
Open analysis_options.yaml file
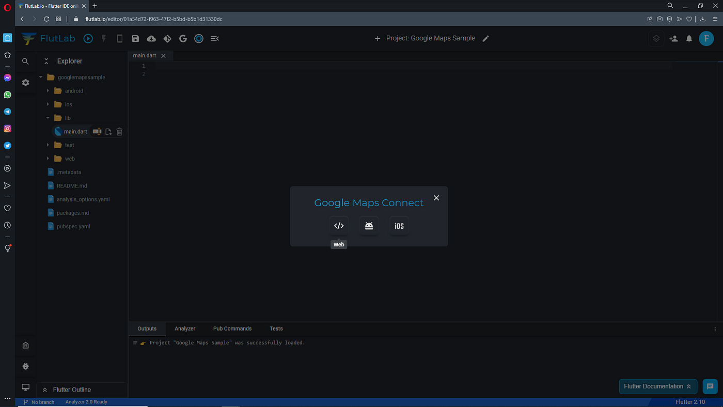pos(83,199)
